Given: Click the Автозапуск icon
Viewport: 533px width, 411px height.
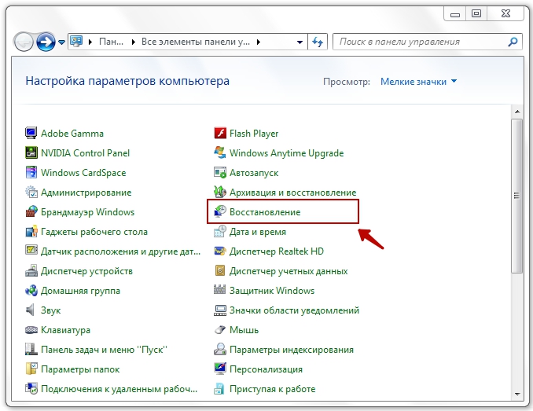Looking at the screenshot, I should pyautogui.click(x=220, y=172).
